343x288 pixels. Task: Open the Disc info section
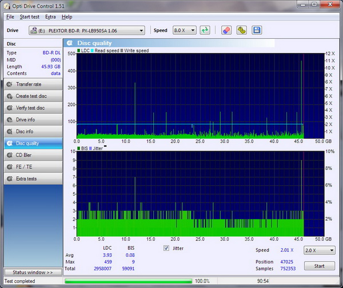[33, 131]
